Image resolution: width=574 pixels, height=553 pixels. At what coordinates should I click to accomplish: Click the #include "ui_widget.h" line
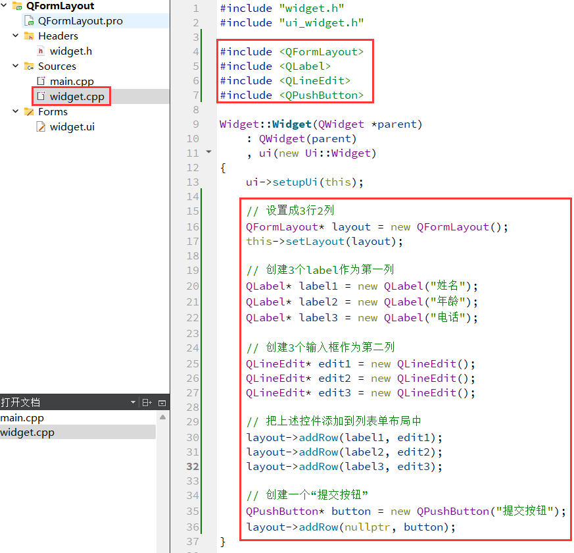tap(292, 23)
